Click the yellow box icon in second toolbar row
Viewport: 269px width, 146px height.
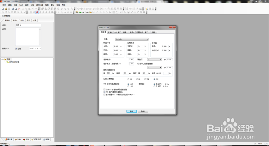(x=77, y=12)
